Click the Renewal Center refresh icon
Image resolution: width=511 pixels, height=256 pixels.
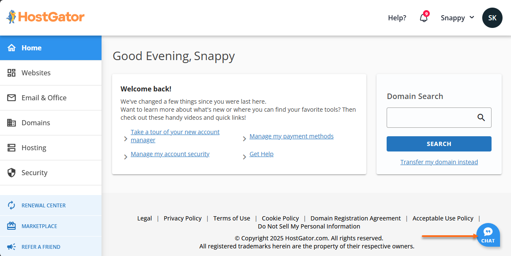pyautogui.click(x=11, y=205)
